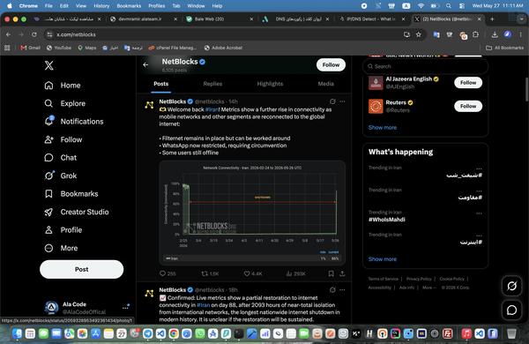Viewport: 529px width, 344px height.
Task: Open Follow page in sidebar
Action: point(63,139)
